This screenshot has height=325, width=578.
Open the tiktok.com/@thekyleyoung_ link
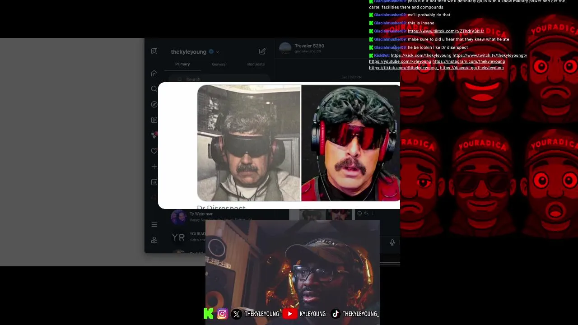tap(404, 68)
